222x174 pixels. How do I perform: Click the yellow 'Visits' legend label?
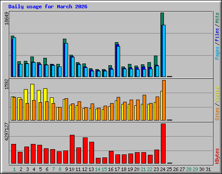217,94
